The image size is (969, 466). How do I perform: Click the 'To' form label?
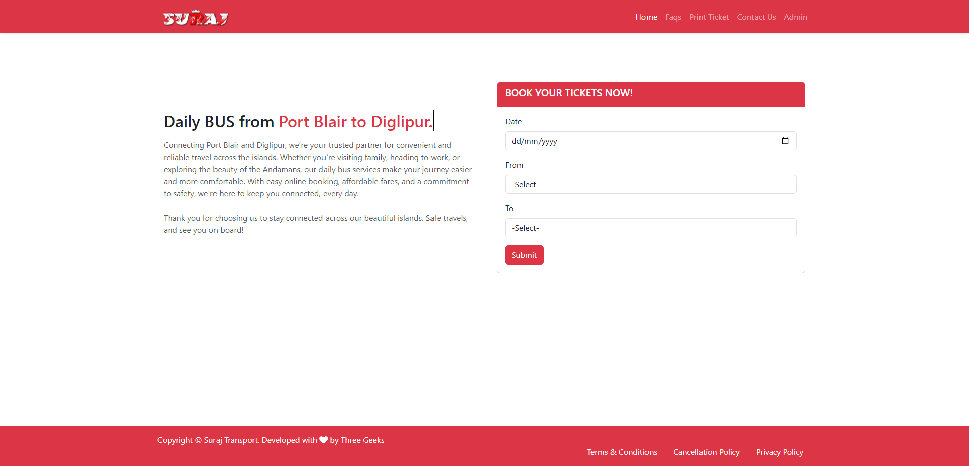click(x=509, y=208)
